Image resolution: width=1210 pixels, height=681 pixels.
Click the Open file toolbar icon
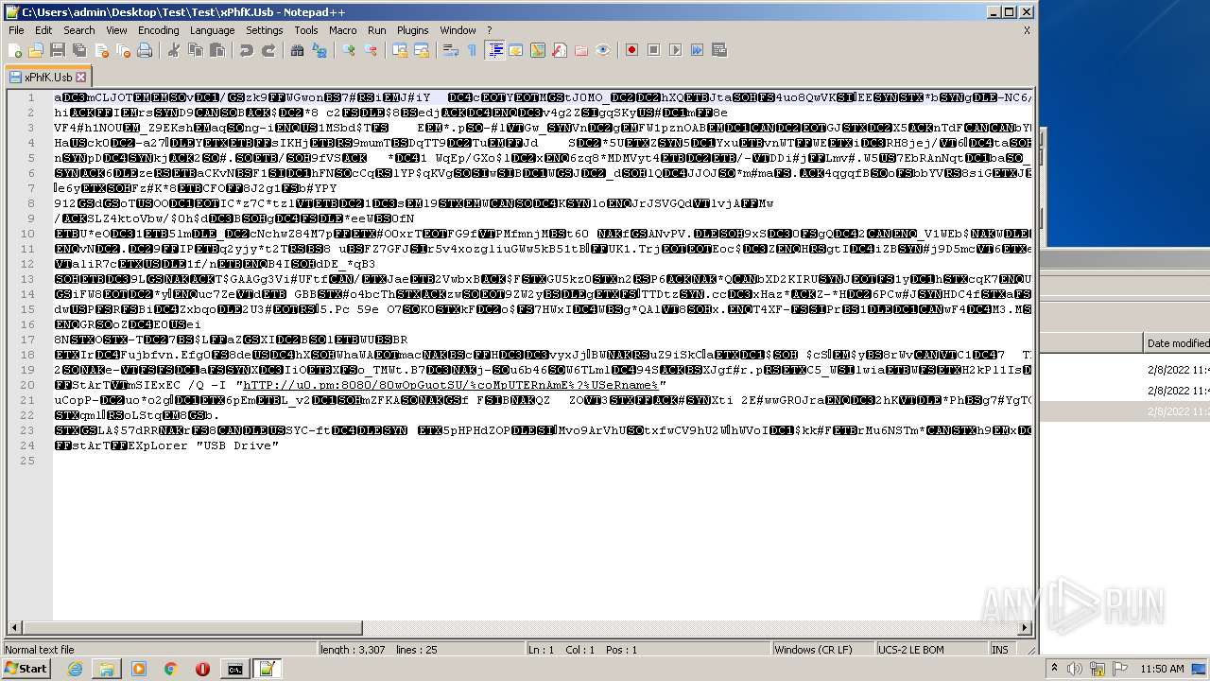(x=36, y=50)
